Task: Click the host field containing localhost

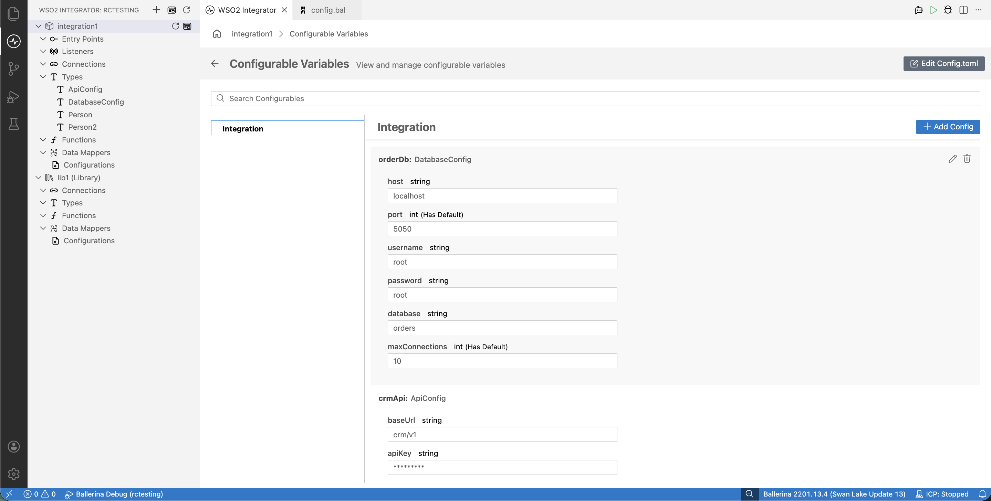Action: (502, 196)
